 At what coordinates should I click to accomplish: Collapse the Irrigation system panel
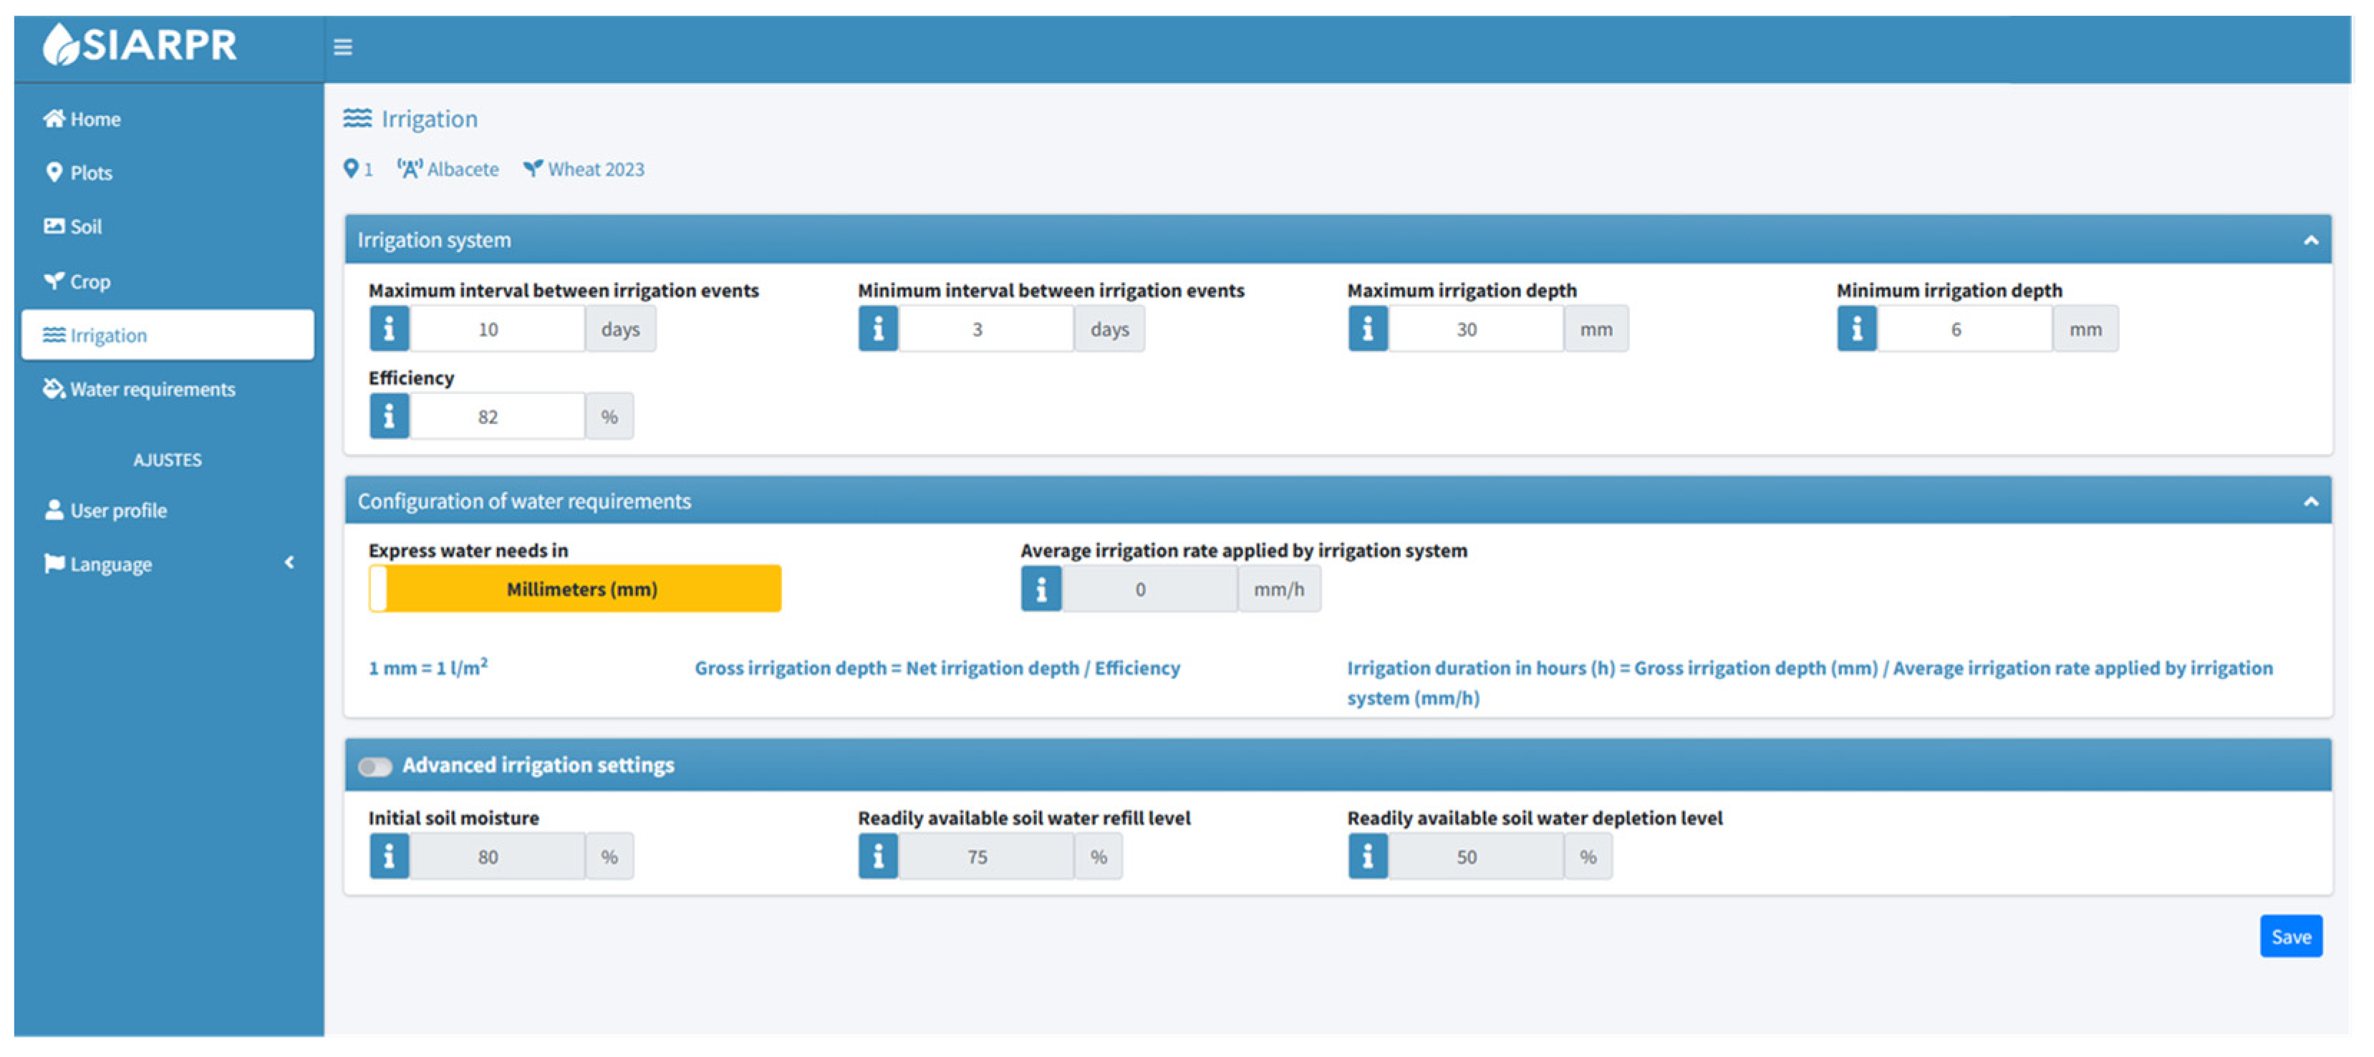point(2310,241)
